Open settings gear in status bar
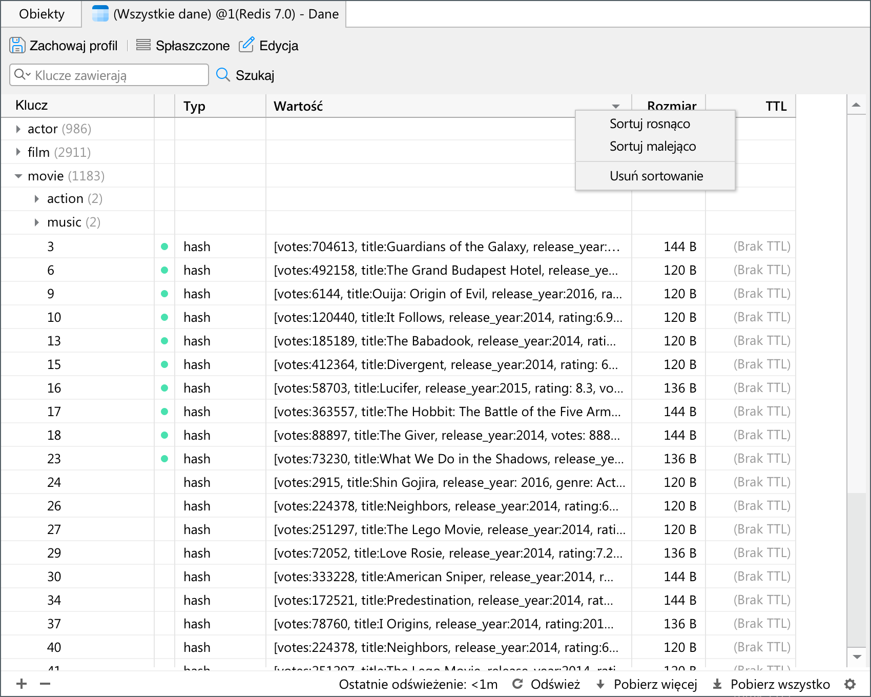Screen dimensions: 871x697 click(x=850, y=684)
